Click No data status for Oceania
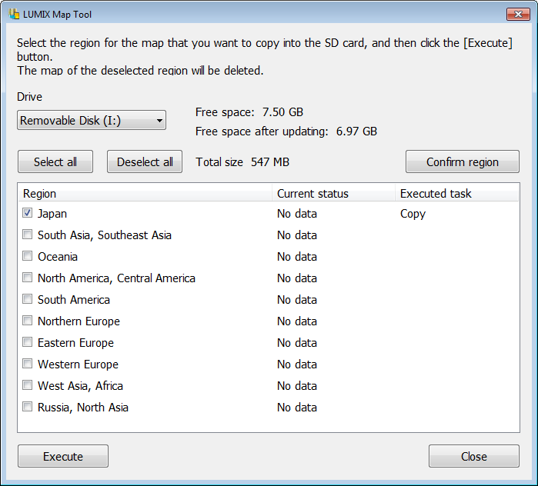Screen dimensions: 538x486 click(297, 257)
